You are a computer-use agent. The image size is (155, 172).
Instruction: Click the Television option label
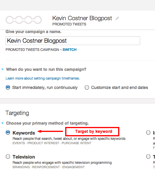pyautogui.click(x=24, y=157)
